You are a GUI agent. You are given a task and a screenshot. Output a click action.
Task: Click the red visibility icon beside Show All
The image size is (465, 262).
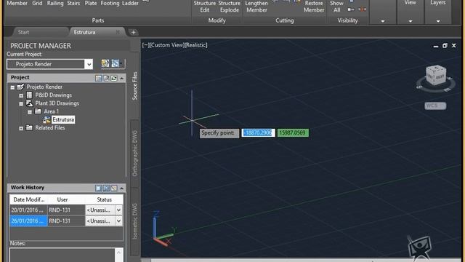(362, 9)
